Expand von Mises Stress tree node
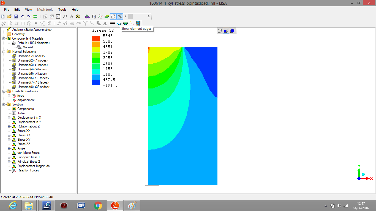 [x=9, y=153]
